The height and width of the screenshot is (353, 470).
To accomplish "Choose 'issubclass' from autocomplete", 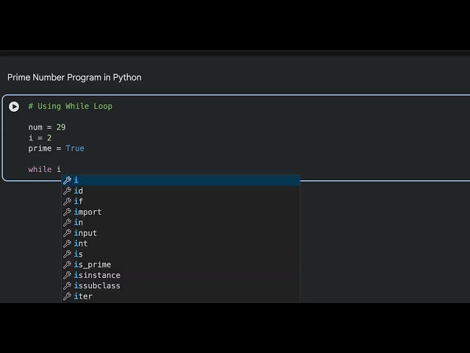I will click(x=181, y=286).
